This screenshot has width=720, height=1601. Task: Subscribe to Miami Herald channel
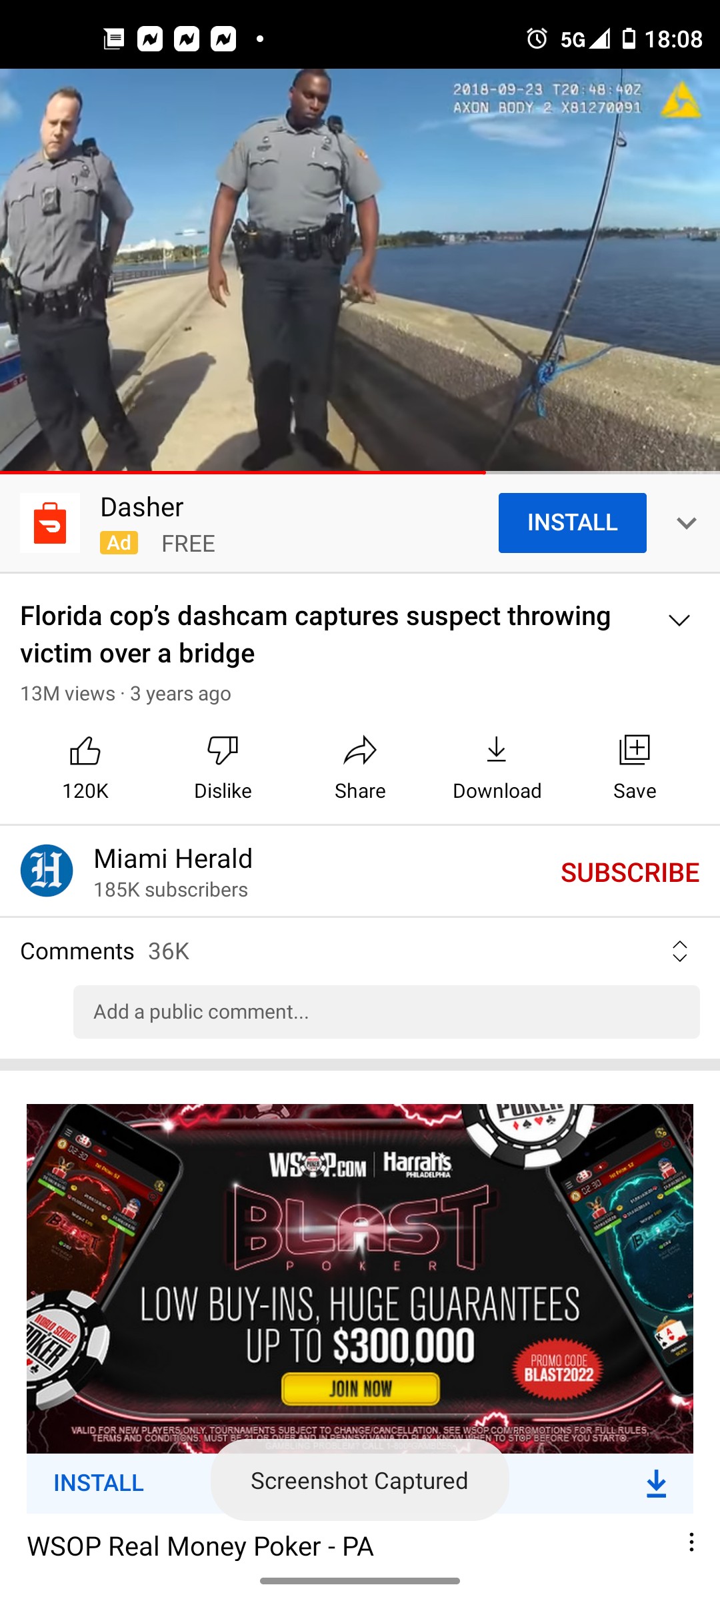[x=630, y=873]
